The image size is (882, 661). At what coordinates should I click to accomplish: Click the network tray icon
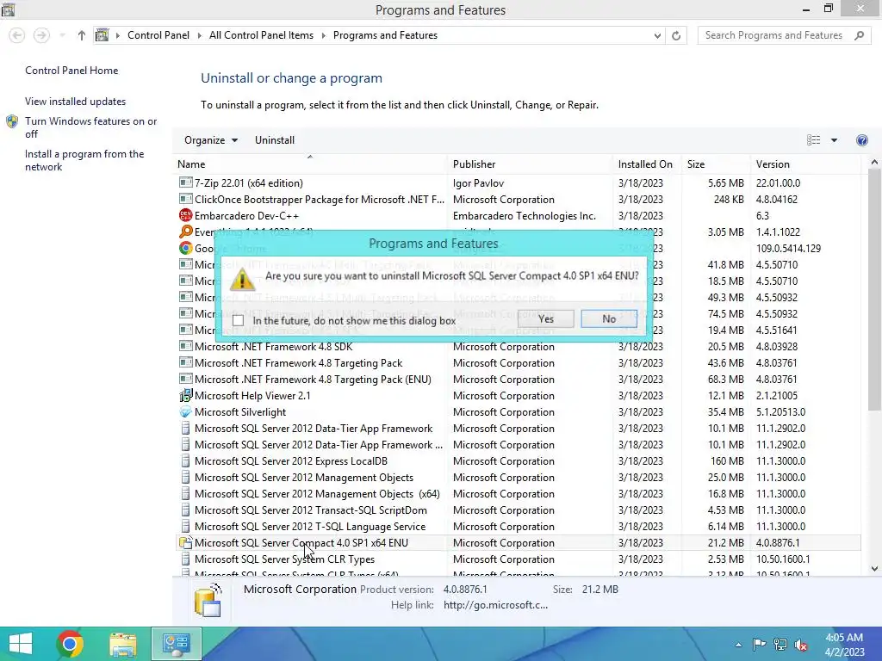[x=780, y=645]
